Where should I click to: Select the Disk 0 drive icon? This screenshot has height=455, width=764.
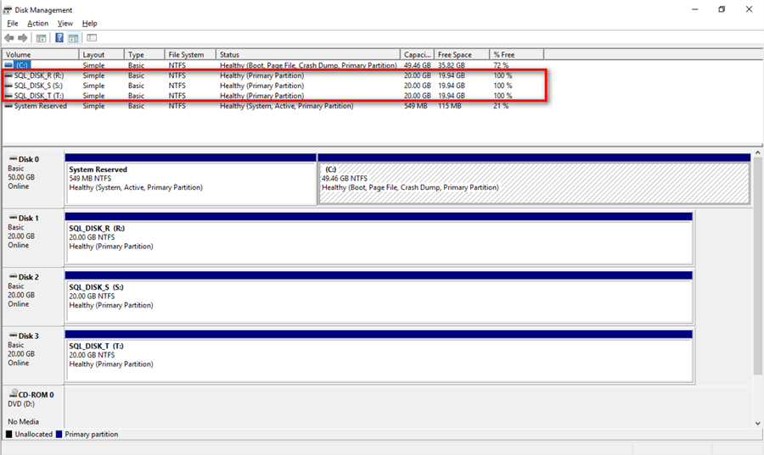click(13, 159)
